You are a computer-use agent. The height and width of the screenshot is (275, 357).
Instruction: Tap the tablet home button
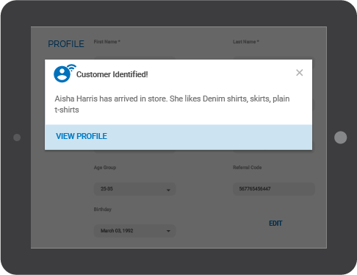(340, 137)
